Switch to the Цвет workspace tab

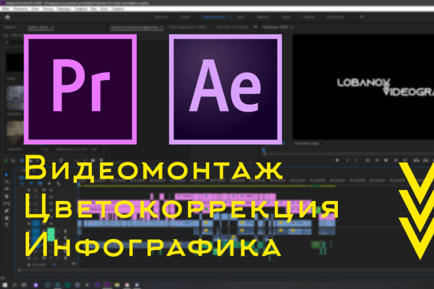click(241, 17)
